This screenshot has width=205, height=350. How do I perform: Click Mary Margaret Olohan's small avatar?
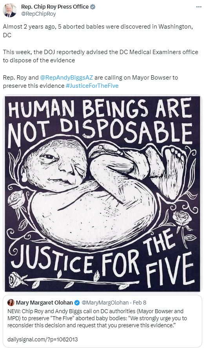click(11, 303)
